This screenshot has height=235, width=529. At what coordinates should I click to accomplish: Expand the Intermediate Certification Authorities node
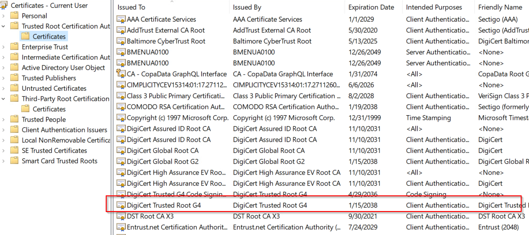[x=3, y=58]
